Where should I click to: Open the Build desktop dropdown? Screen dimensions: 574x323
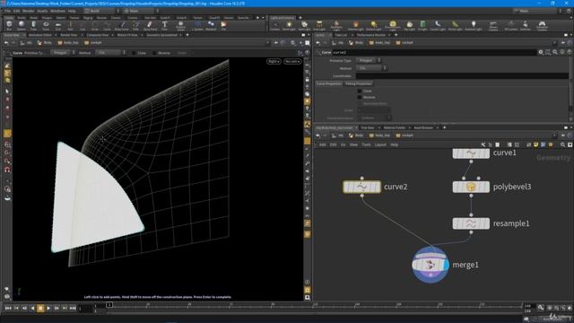click(x=101, y=11)
